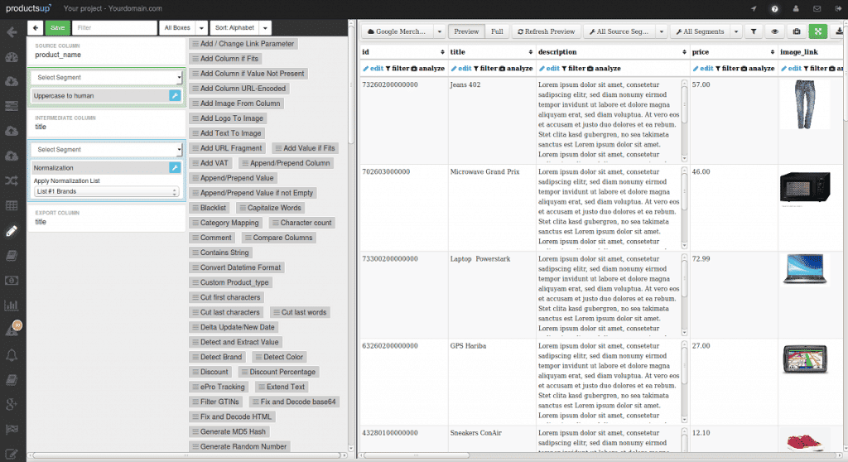Open the flag icon in the sidebar
Viewport: 848px width, 462px height.
coord(12,429)
